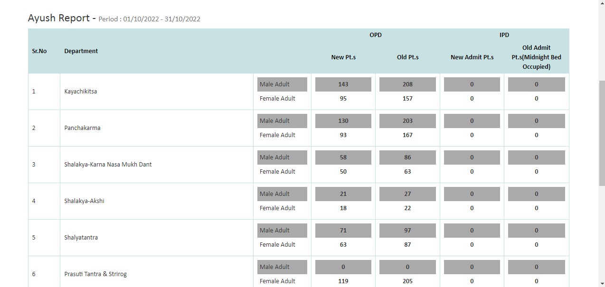The width and height of the screenshot is (605, 287).
Task: Click Male Adult label for Shalakya-Karna Nasa Mukh Dant
Action: click(282, 157)
